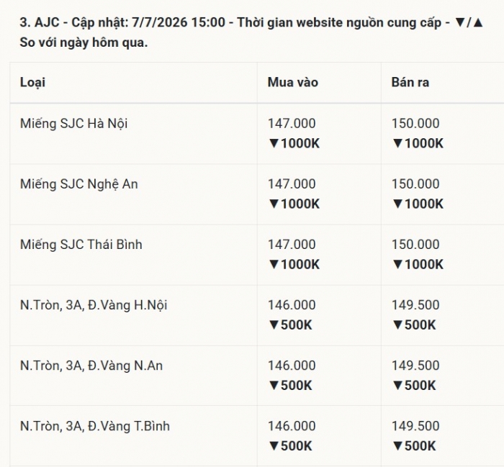The height and width of the screenshot is (467, 504).
Task: Click the down arrow in Thái Bình sell change
Action: 397,265
